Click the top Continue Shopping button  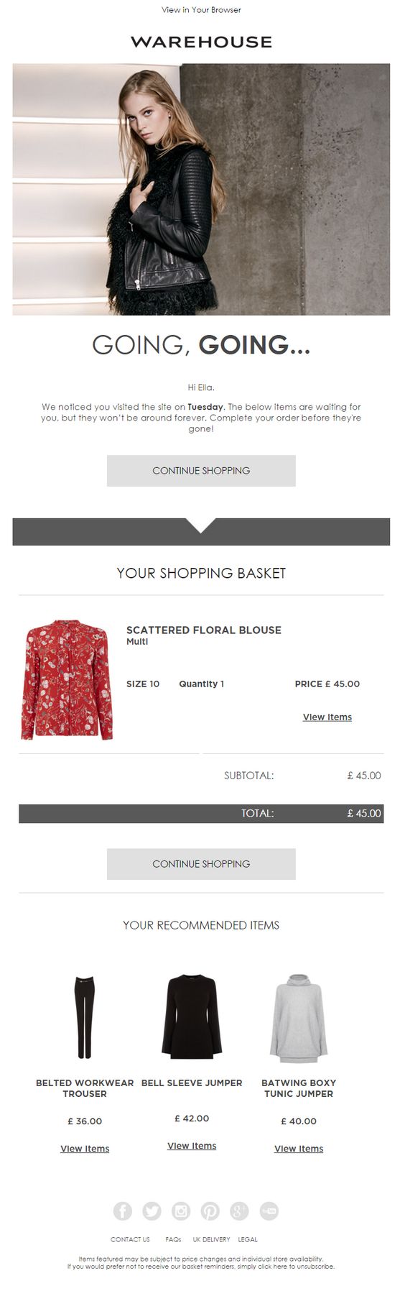coord(201,471)
